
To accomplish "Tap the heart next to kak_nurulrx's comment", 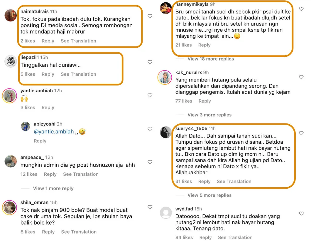I will pyautogui.click(x=301, y=77).
